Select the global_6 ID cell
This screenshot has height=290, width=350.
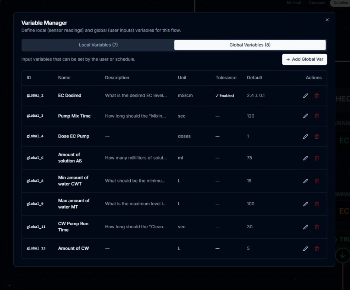tap(35, 158)
